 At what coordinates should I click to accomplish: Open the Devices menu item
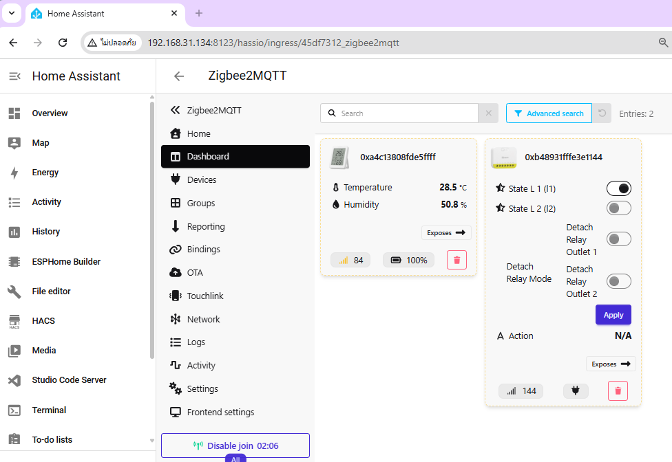(202, 179)
